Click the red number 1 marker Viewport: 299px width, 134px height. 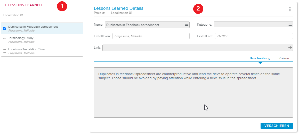pyautogui.click(x=62, y=6)
